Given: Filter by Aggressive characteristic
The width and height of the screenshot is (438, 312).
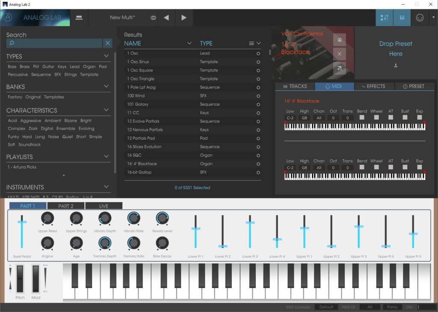Looking at the screenshot, I should (x=31, y=121).
